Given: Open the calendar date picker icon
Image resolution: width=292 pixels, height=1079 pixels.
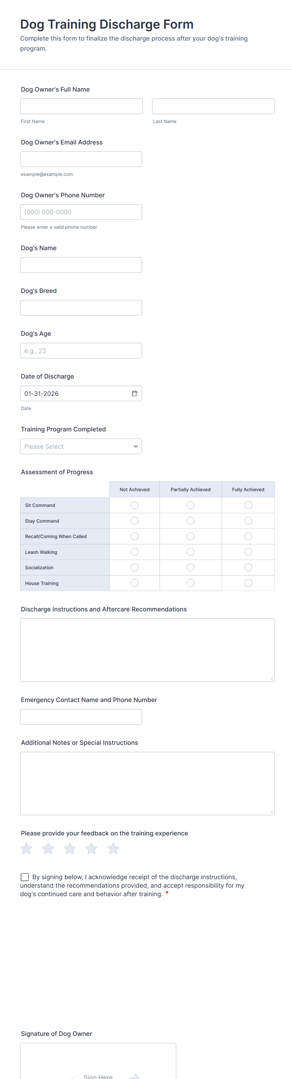Looking at the screenshot, I should (134, 393).
